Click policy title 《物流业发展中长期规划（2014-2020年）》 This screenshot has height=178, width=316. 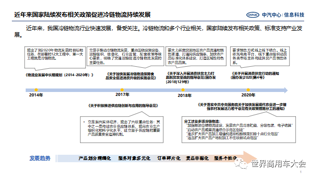pyautogui.click(x=59, y=75)
